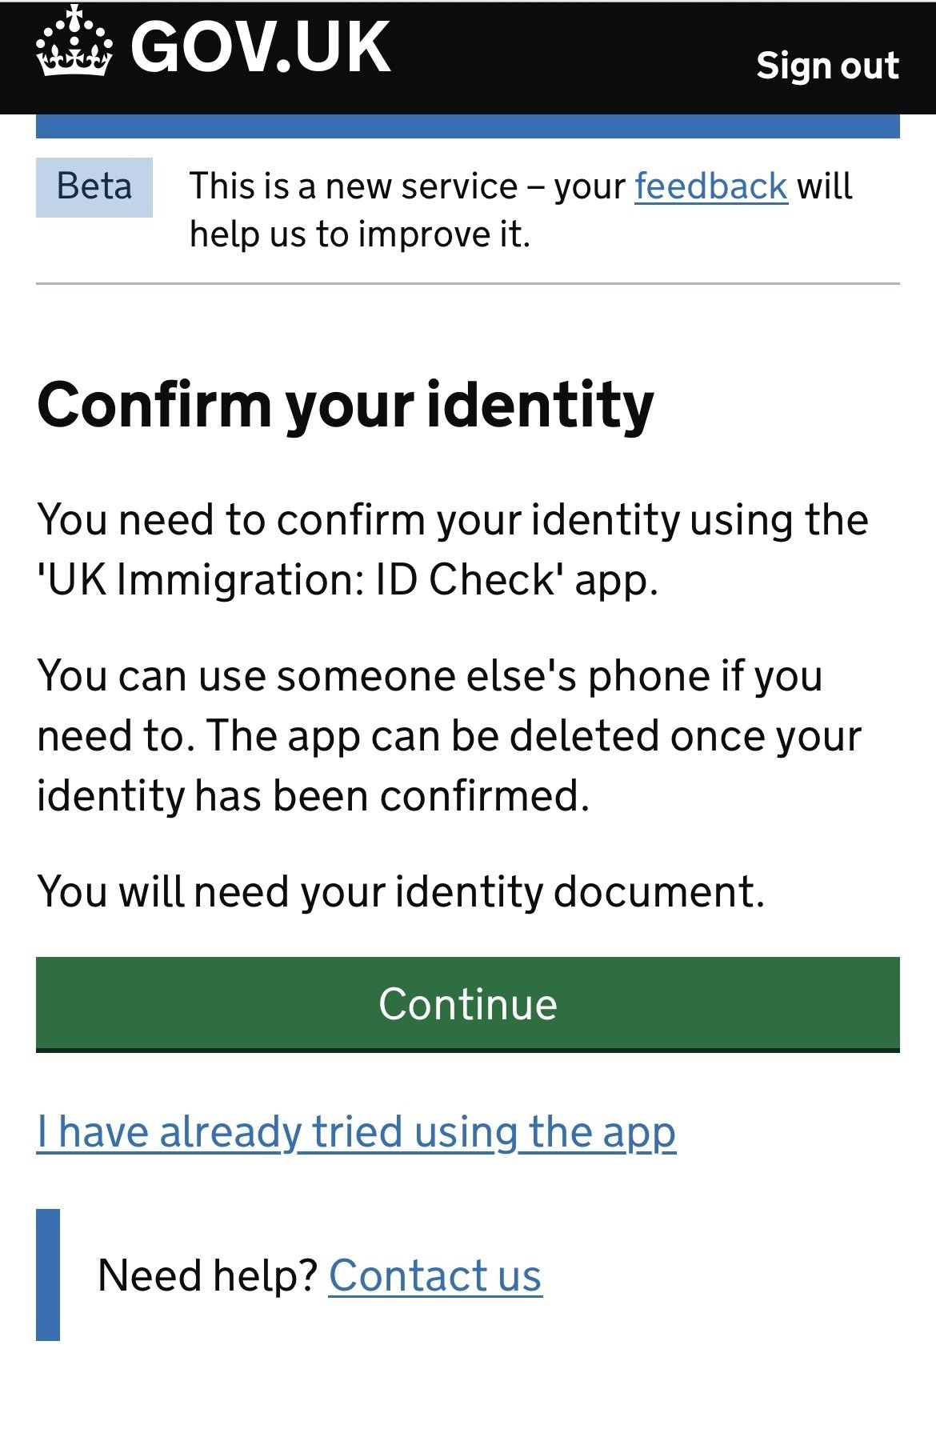Screen dimensions: 936x1429
Task: Click the 'Need help?' text
Action: point(207,1275)
